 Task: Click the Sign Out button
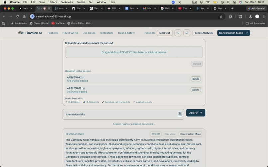[164, 33]
